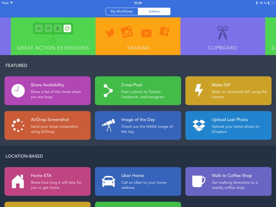Switch to the My Workflows tab
This screenshot has width=276, height=207.
(122, 12)
